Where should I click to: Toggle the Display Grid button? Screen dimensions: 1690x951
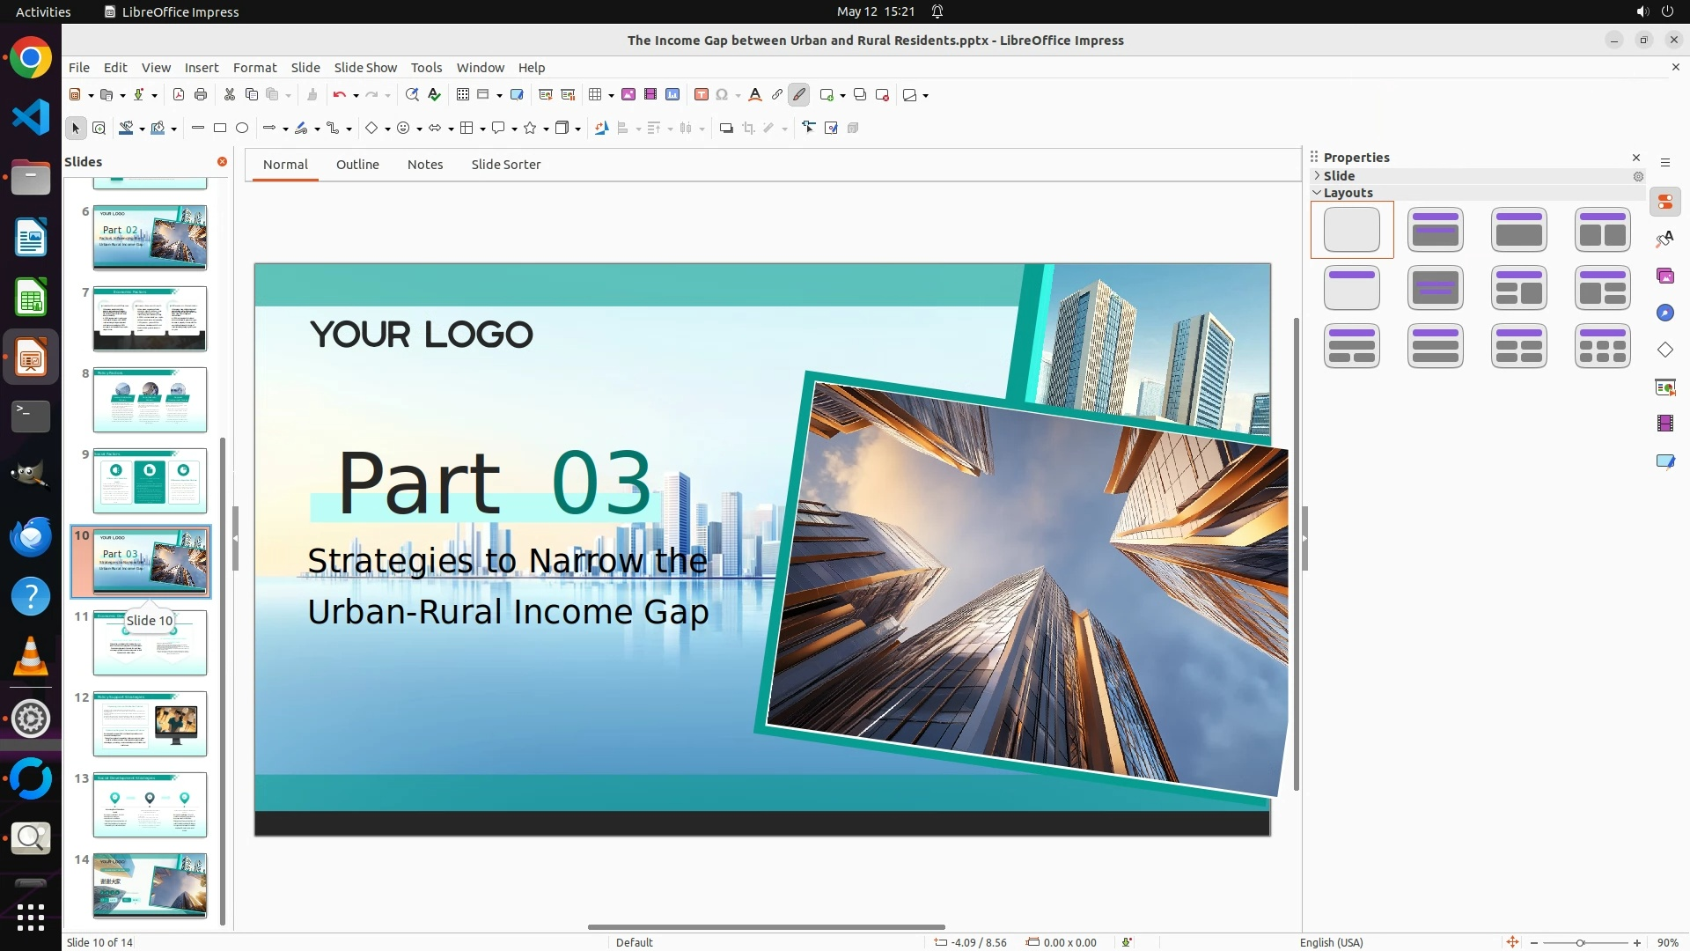463,95
